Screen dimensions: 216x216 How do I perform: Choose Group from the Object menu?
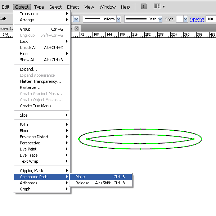(x=42, y=29)
